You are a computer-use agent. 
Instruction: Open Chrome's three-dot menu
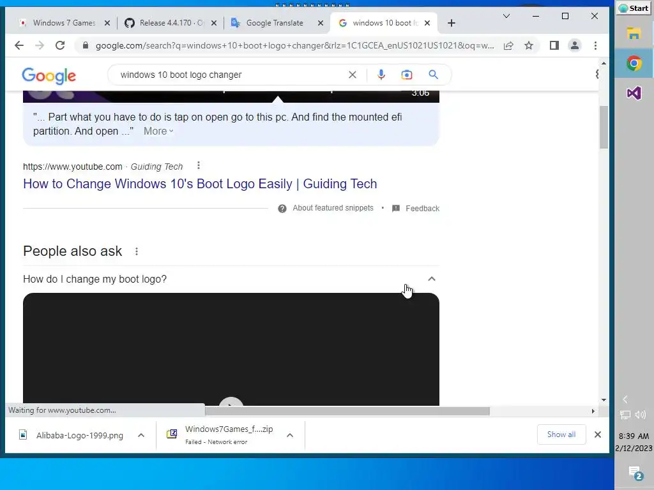tap(596, 45)
